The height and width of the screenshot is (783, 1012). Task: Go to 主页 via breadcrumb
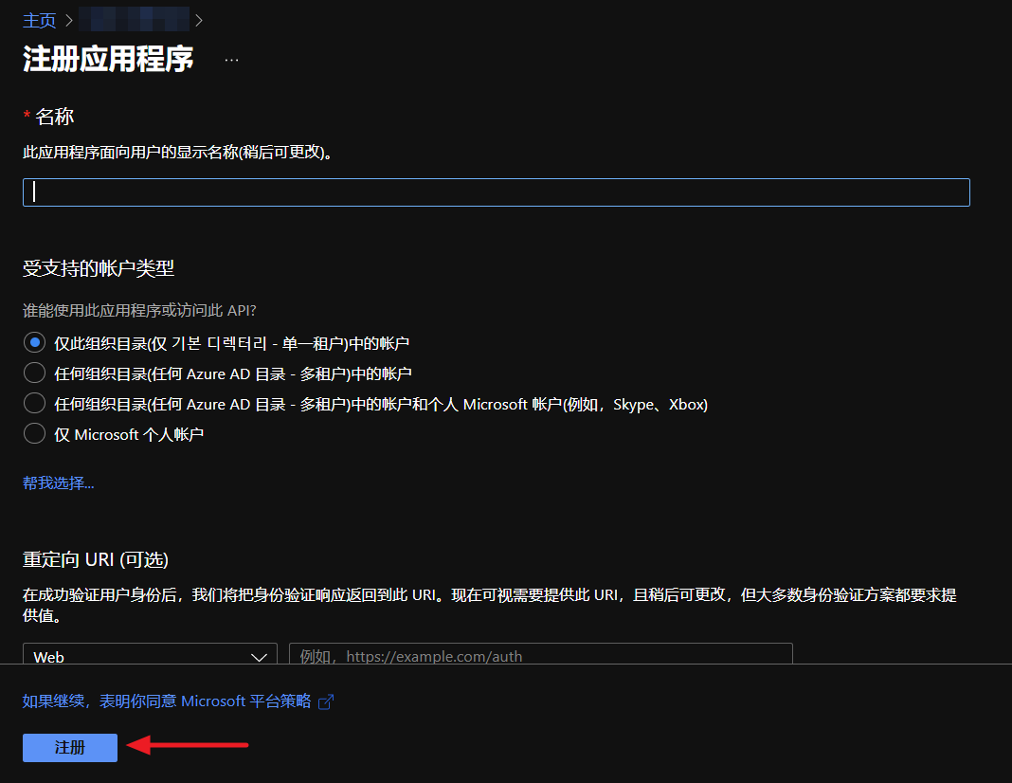click(39, 20)
